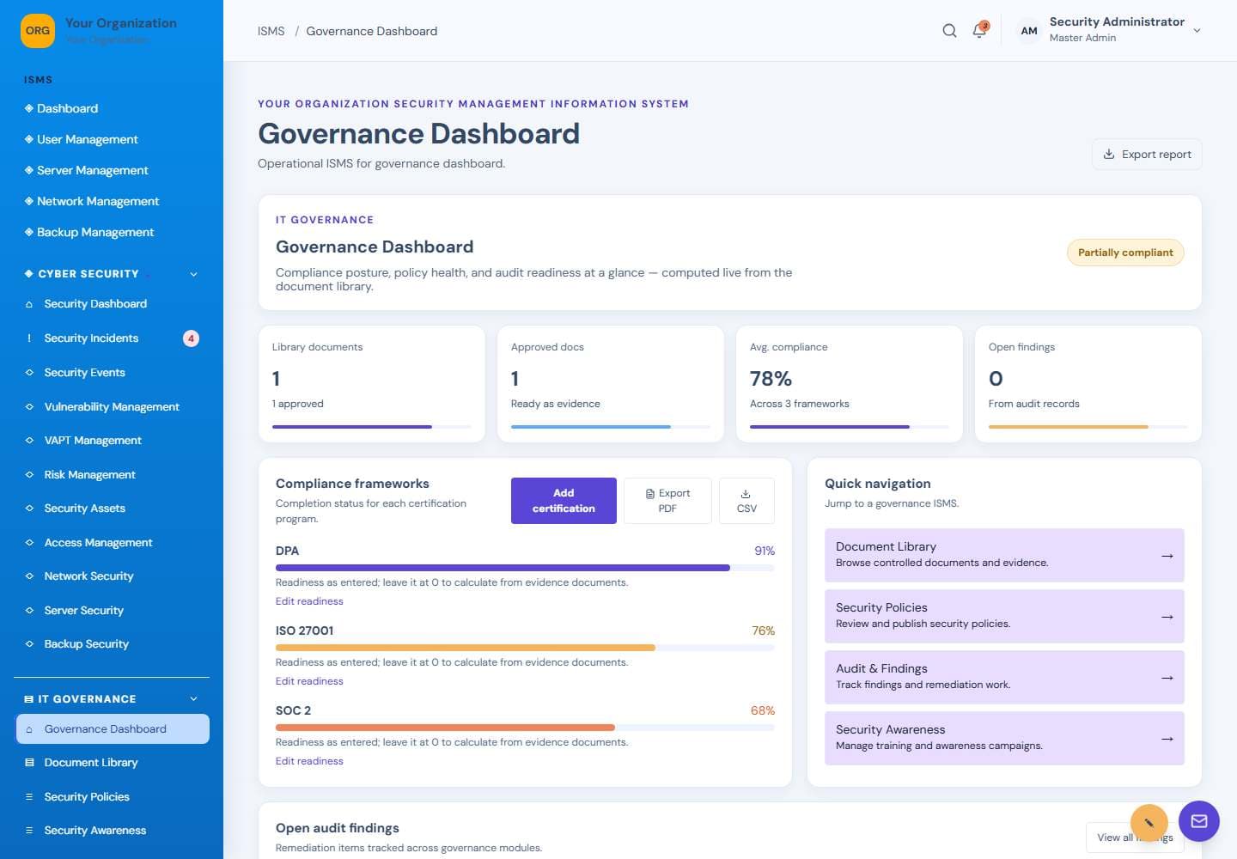
Task: Click the search magnifier icon
Action: (949, 31)
